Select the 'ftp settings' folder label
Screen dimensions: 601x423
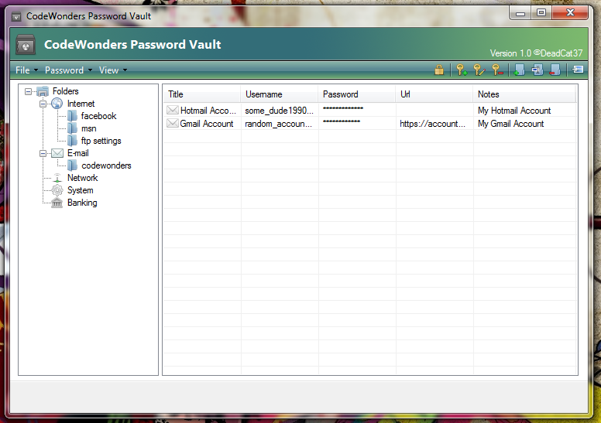click(101, 141)
